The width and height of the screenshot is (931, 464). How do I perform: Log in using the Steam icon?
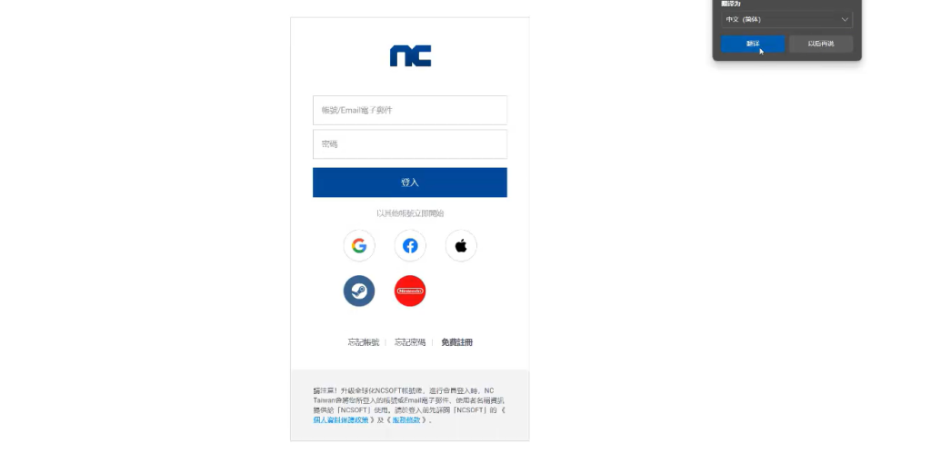358,291
